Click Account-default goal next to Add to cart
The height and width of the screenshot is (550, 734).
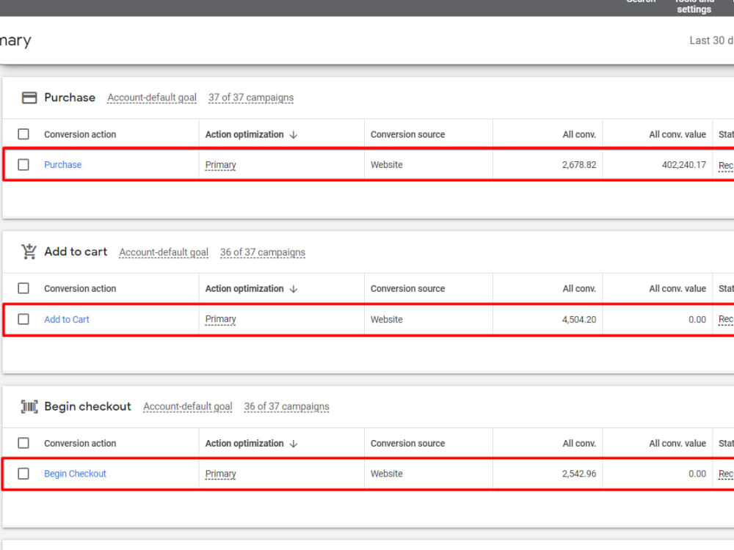coord(164,252)
